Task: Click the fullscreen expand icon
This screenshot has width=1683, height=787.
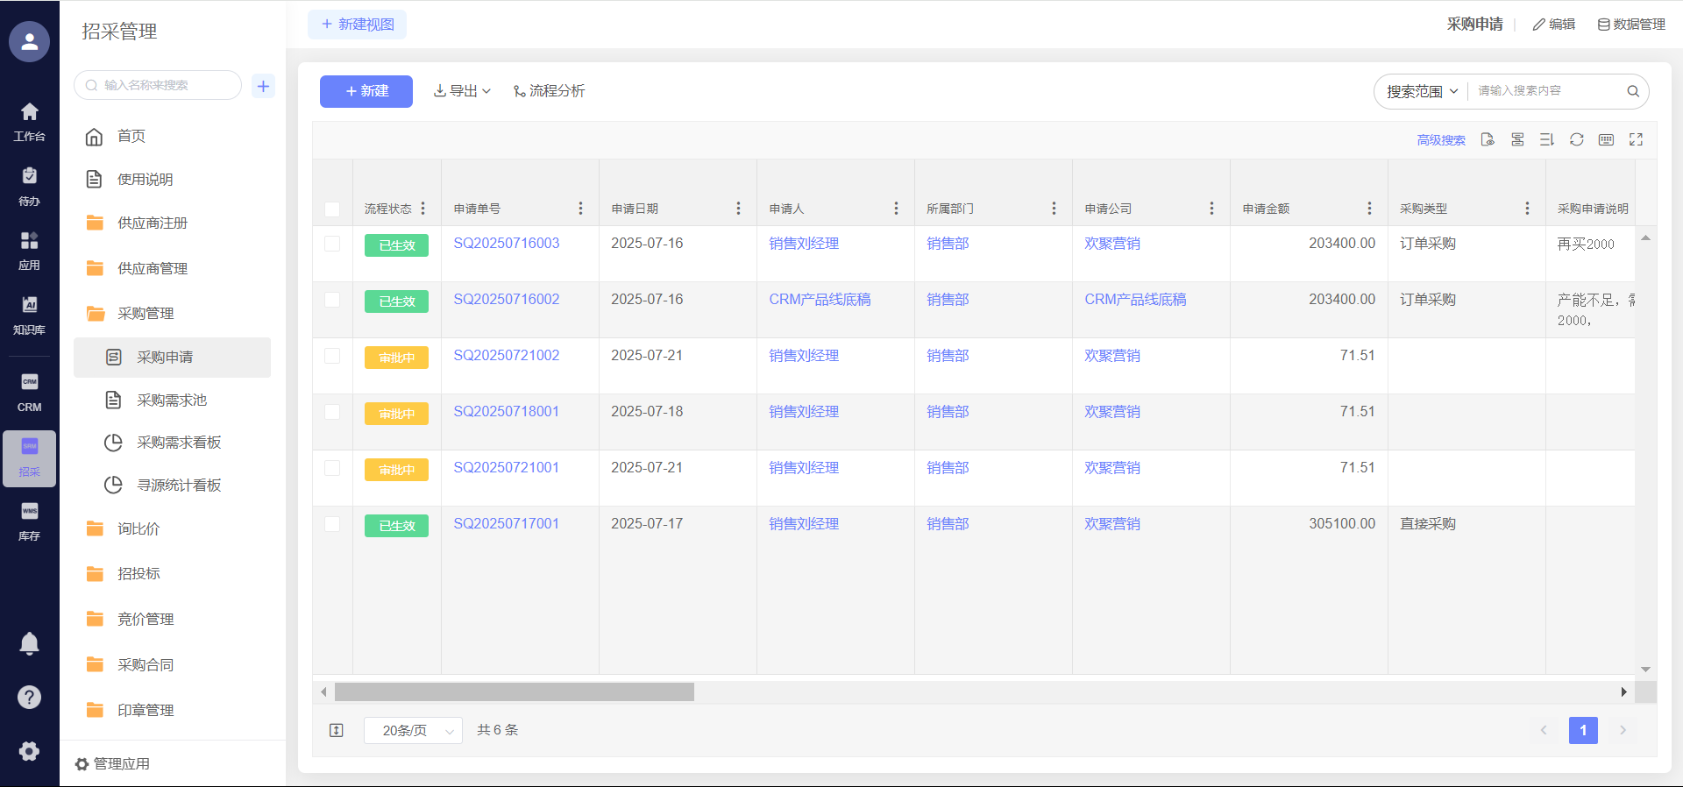Action: pyautogui.click(x=1636, y=139)
